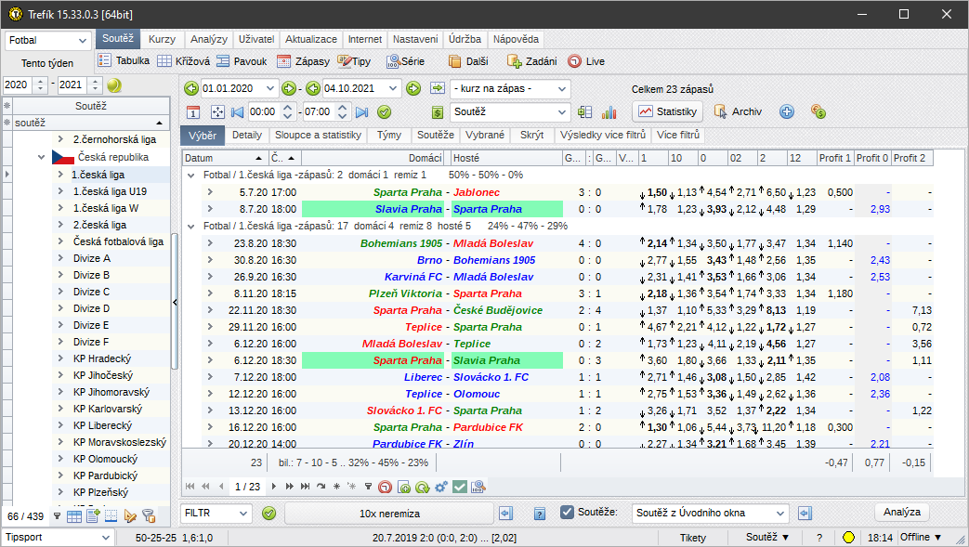Click the Tikety status bar item
This screenshot has width=969, height=547.
pos(693,538)
